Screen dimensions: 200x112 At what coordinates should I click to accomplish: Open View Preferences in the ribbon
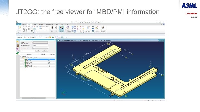pos(88,29)
